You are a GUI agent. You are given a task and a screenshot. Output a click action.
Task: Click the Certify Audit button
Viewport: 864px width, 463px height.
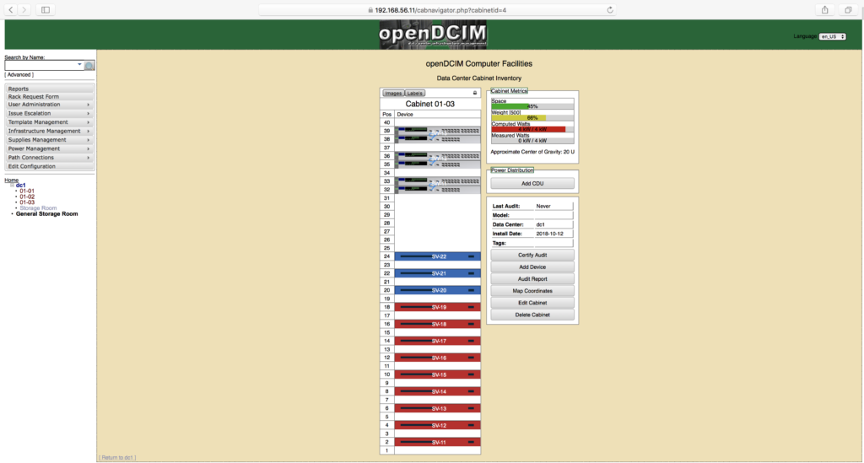click(532, 255)
